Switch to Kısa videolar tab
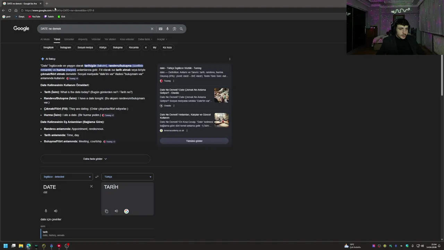This screenshot has width=444, height=250. pyautogui.click(x=127, y=39)
